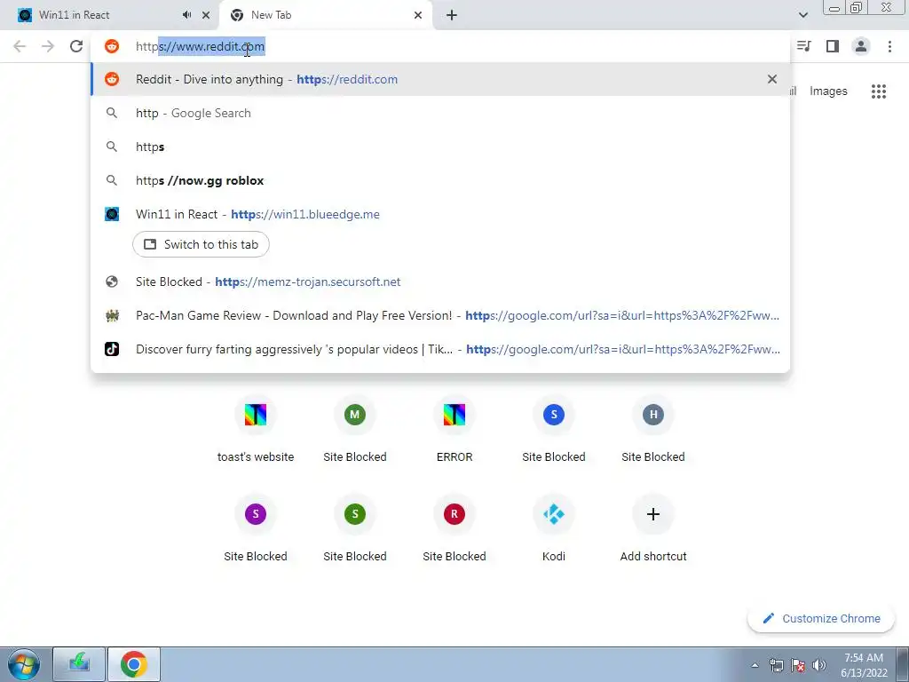This screenshot has width=909, height=682.
Task: Select memz-trojan.securesoft.net Site Blocked suggestion
Action: 440,282
